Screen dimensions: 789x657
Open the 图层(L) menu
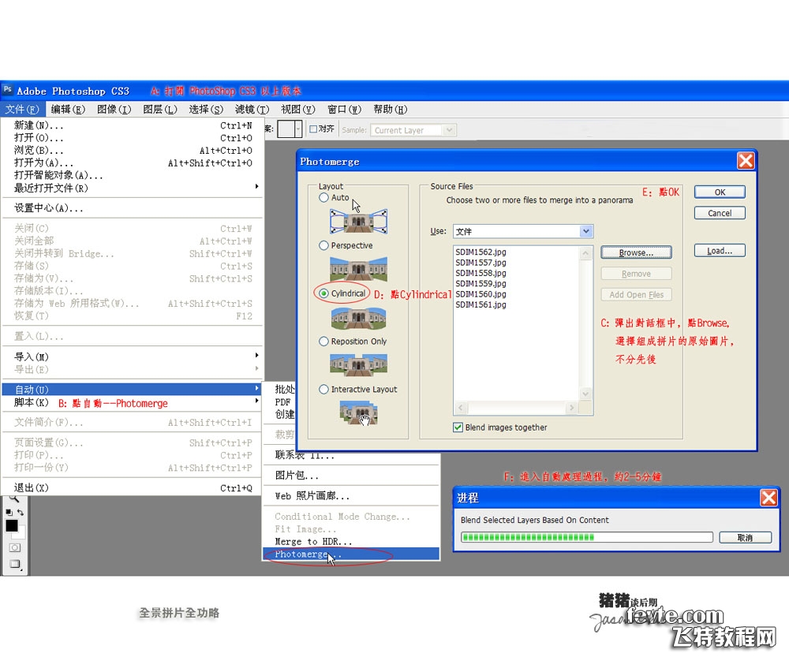(160, 109)
